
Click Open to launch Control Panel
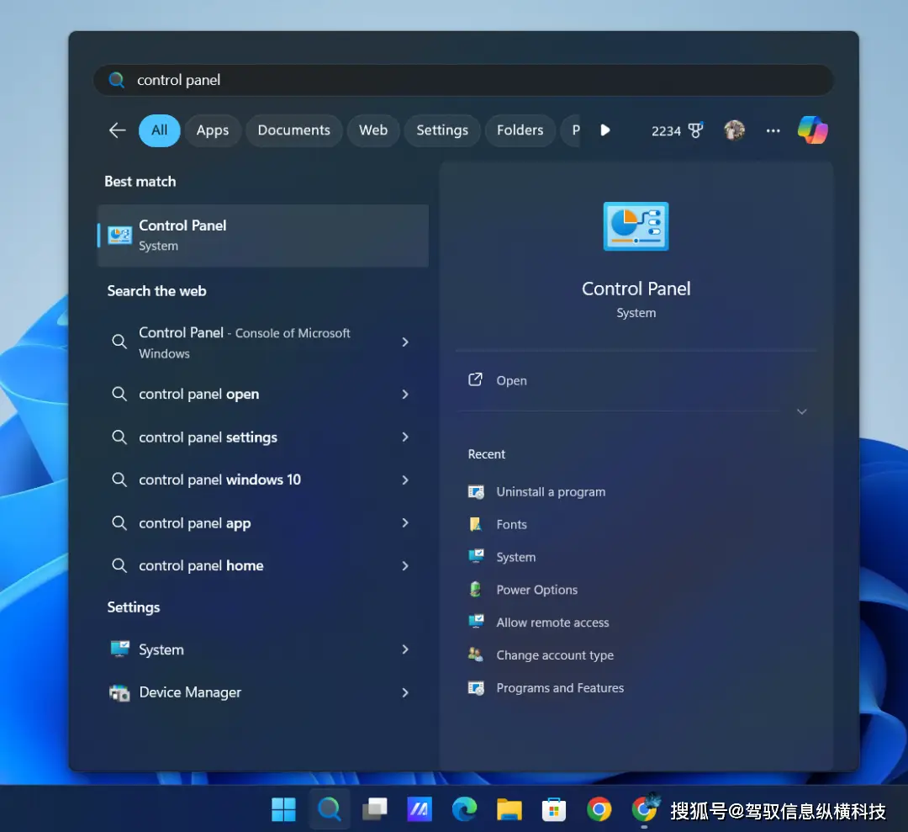(511, 380)
